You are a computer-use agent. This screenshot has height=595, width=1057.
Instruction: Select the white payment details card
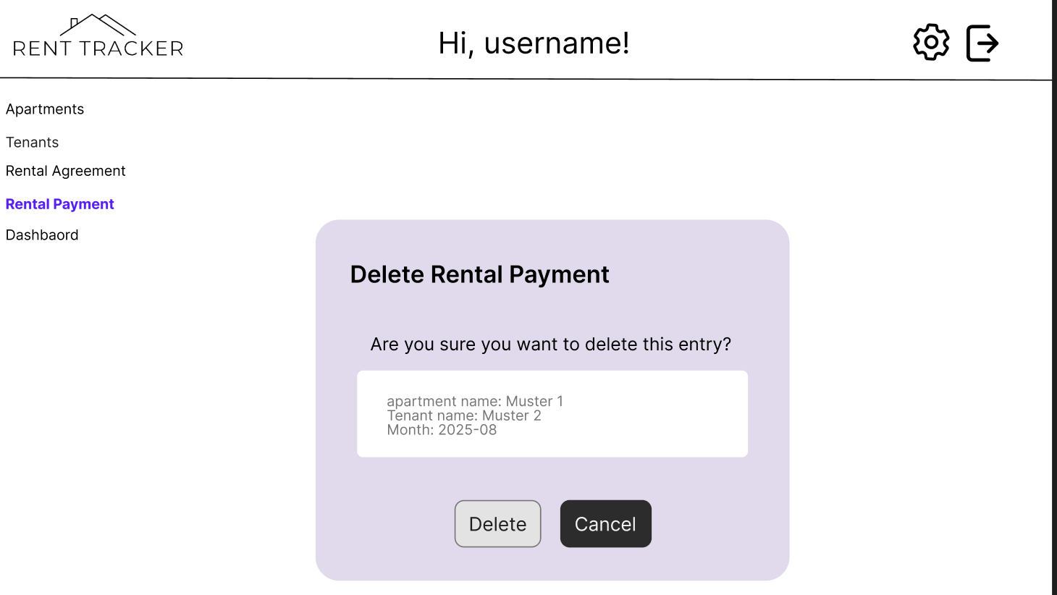click(x=552, y=414)
